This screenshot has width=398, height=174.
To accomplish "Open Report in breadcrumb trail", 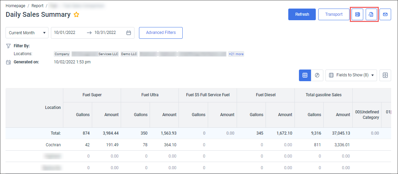I will click(37, 6).
